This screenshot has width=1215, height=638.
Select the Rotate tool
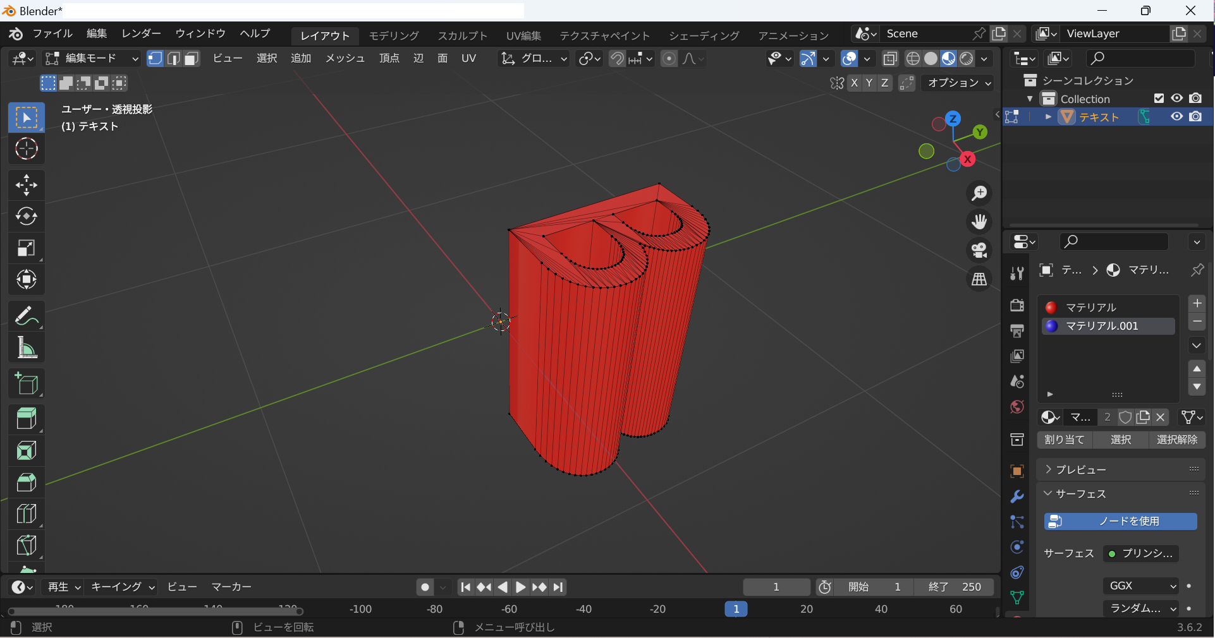pos(26,217)
